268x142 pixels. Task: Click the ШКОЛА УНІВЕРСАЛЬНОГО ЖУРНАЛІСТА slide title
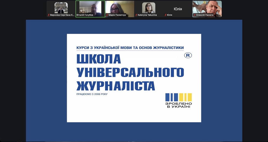tap(130, 72)
